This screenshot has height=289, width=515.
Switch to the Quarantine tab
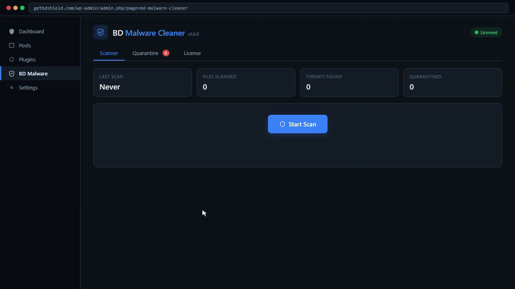pyautogui.click(x=151, y=53)
